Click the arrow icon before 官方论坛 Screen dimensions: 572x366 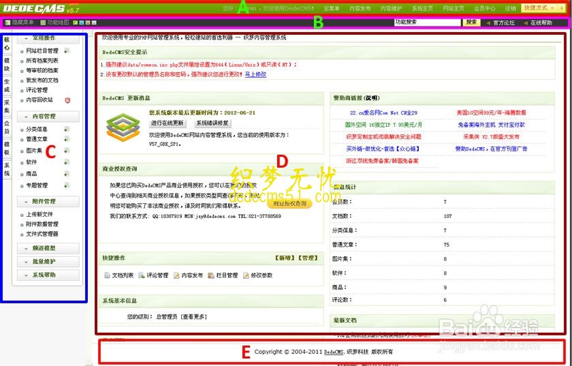click(488, 23)
